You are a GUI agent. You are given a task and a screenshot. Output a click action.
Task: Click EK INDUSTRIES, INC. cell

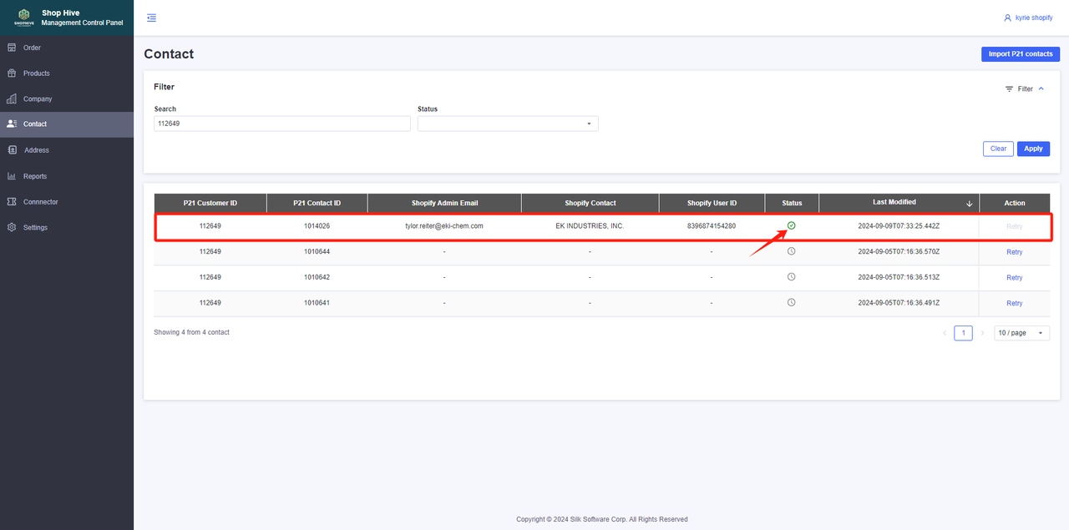tap(590, 226)
